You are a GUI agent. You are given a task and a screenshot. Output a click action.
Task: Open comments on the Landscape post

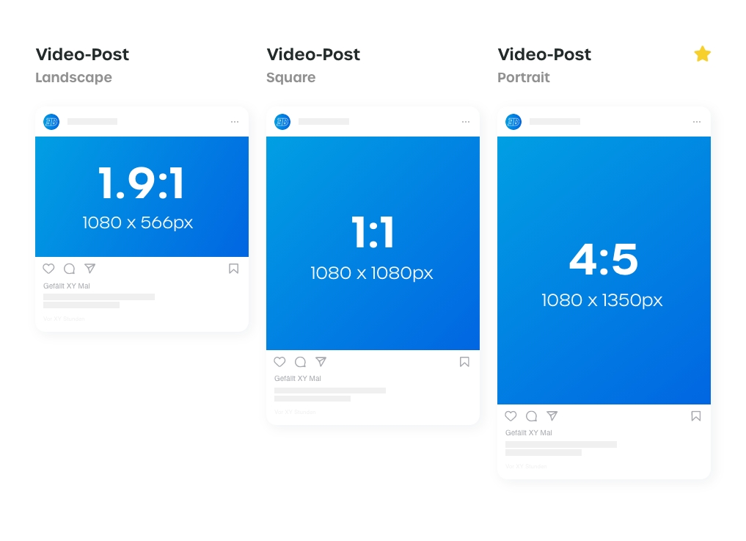(70, 269)
